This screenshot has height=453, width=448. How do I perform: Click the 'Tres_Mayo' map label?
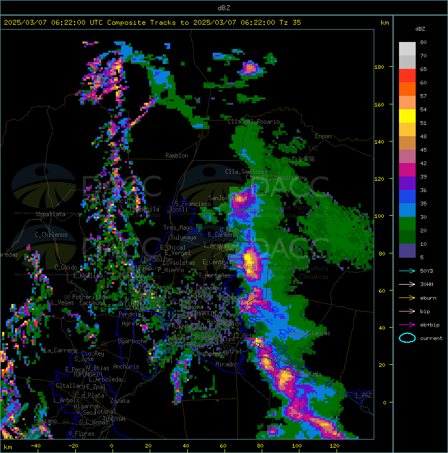coord(178,228)
